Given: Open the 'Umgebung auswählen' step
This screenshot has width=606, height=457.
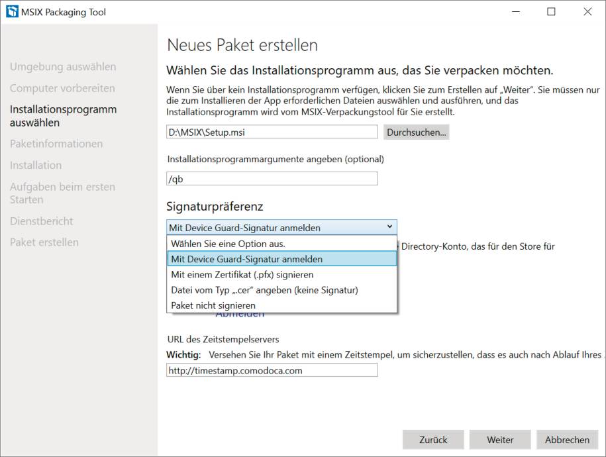Looking at the screenshot, I should 63,66.
